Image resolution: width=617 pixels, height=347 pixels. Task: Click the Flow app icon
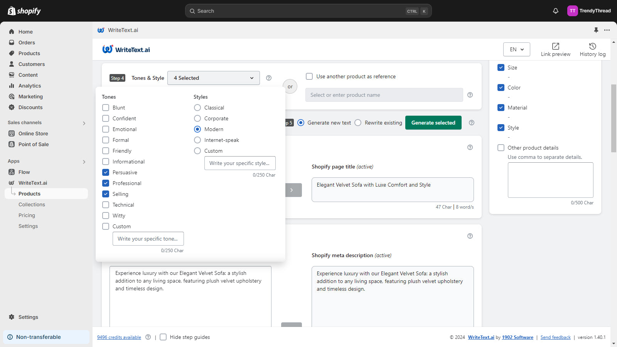[x=12, y=172]
